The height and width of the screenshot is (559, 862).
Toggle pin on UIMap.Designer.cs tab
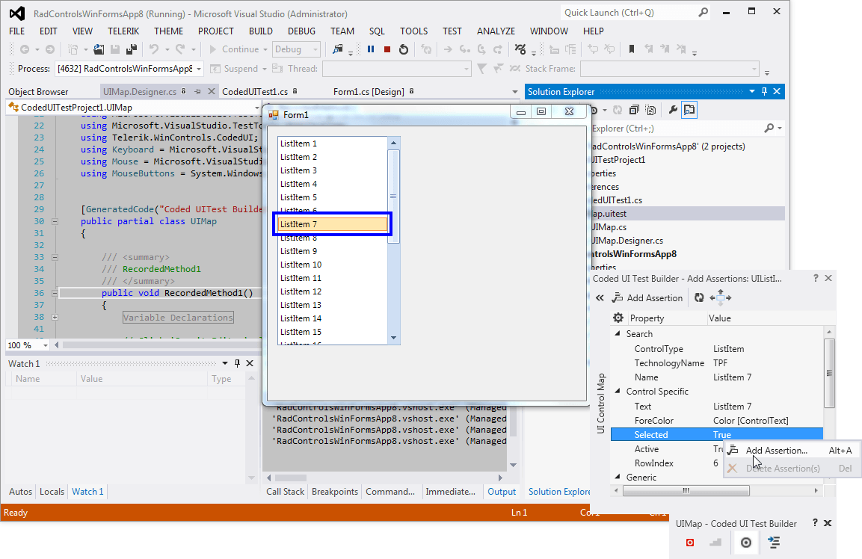coord(197,91)
